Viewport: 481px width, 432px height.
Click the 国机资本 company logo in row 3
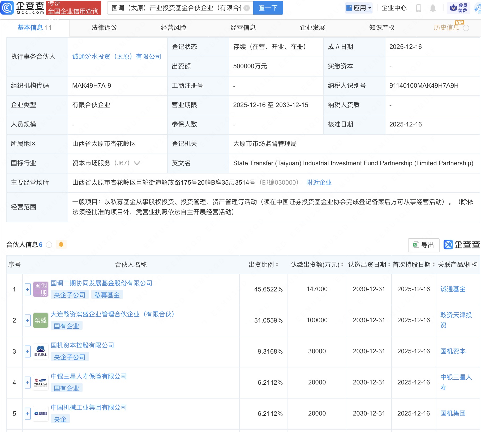click(40, 351)
